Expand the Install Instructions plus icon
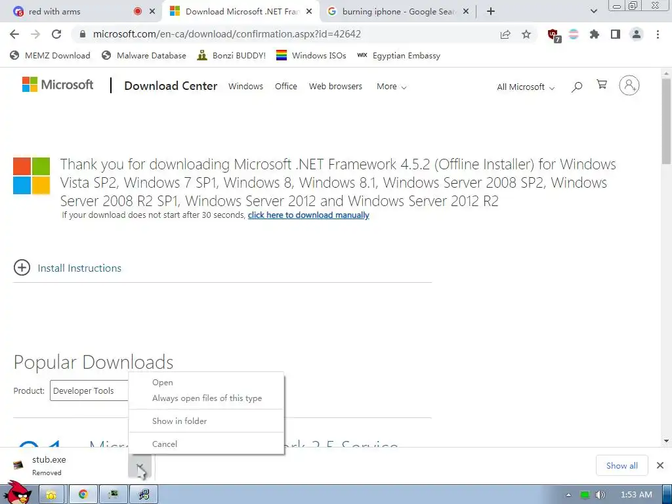 tap(22, 268)
